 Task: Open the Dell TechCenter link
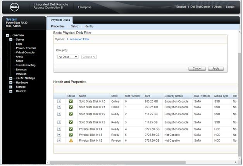(x=200, y=7)
